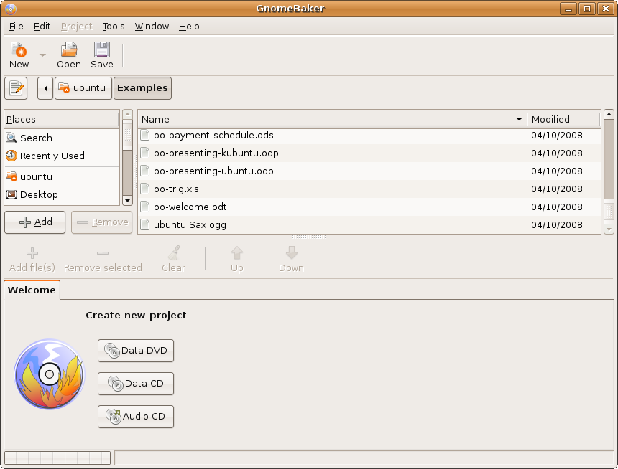
Task: Select the file oo-welcome.odt
Action: pyautogui.click(x=190, y=207)
